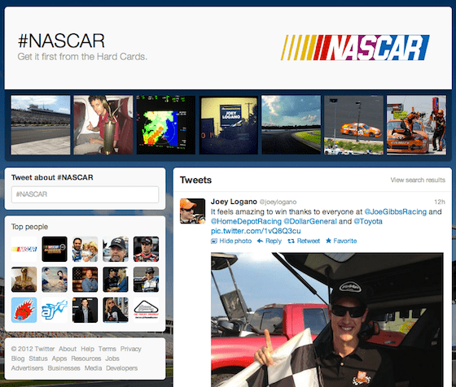456x387 pixels.
Task: Toggle Hide photo on the tweet
Action: [231, 241]
